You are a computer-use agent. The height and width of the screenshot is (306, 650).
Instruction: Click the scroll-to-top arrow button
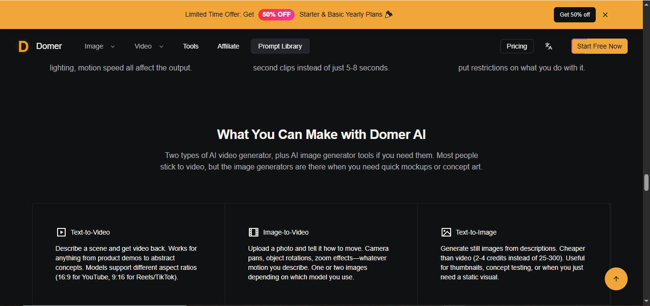[x=616, y=279]
